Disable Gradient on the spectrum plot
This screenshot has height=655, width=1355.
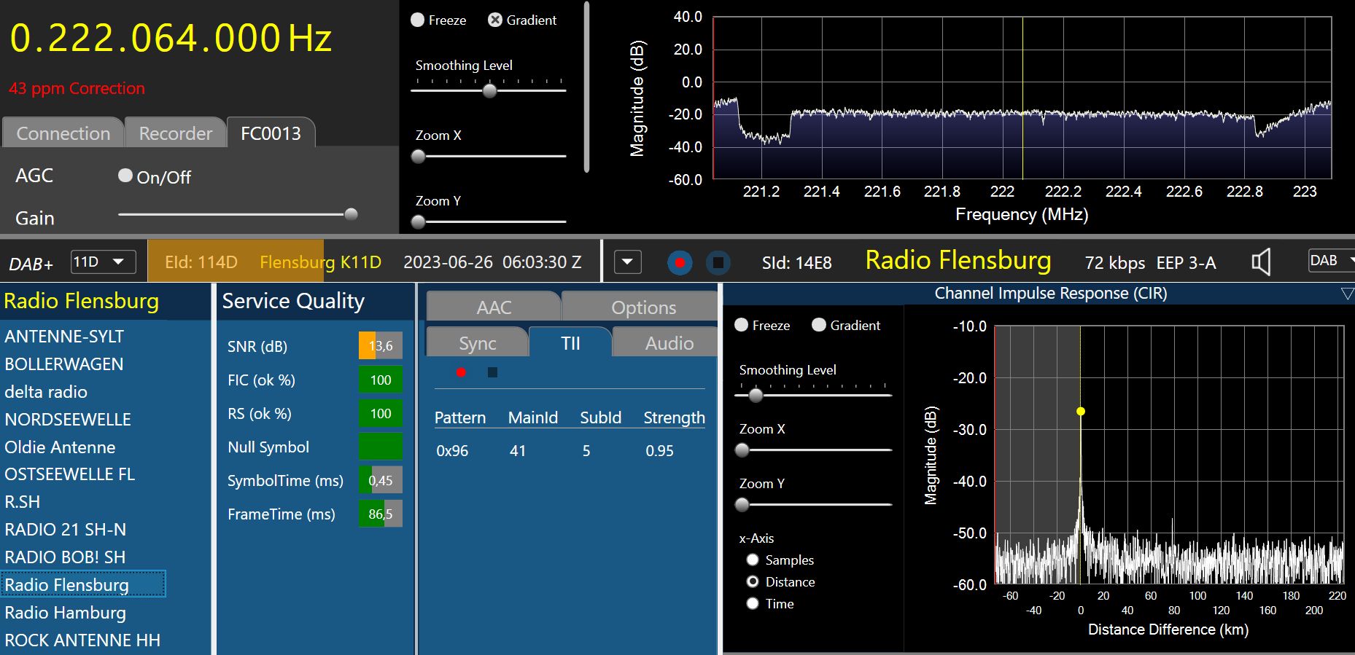(495, 20)
